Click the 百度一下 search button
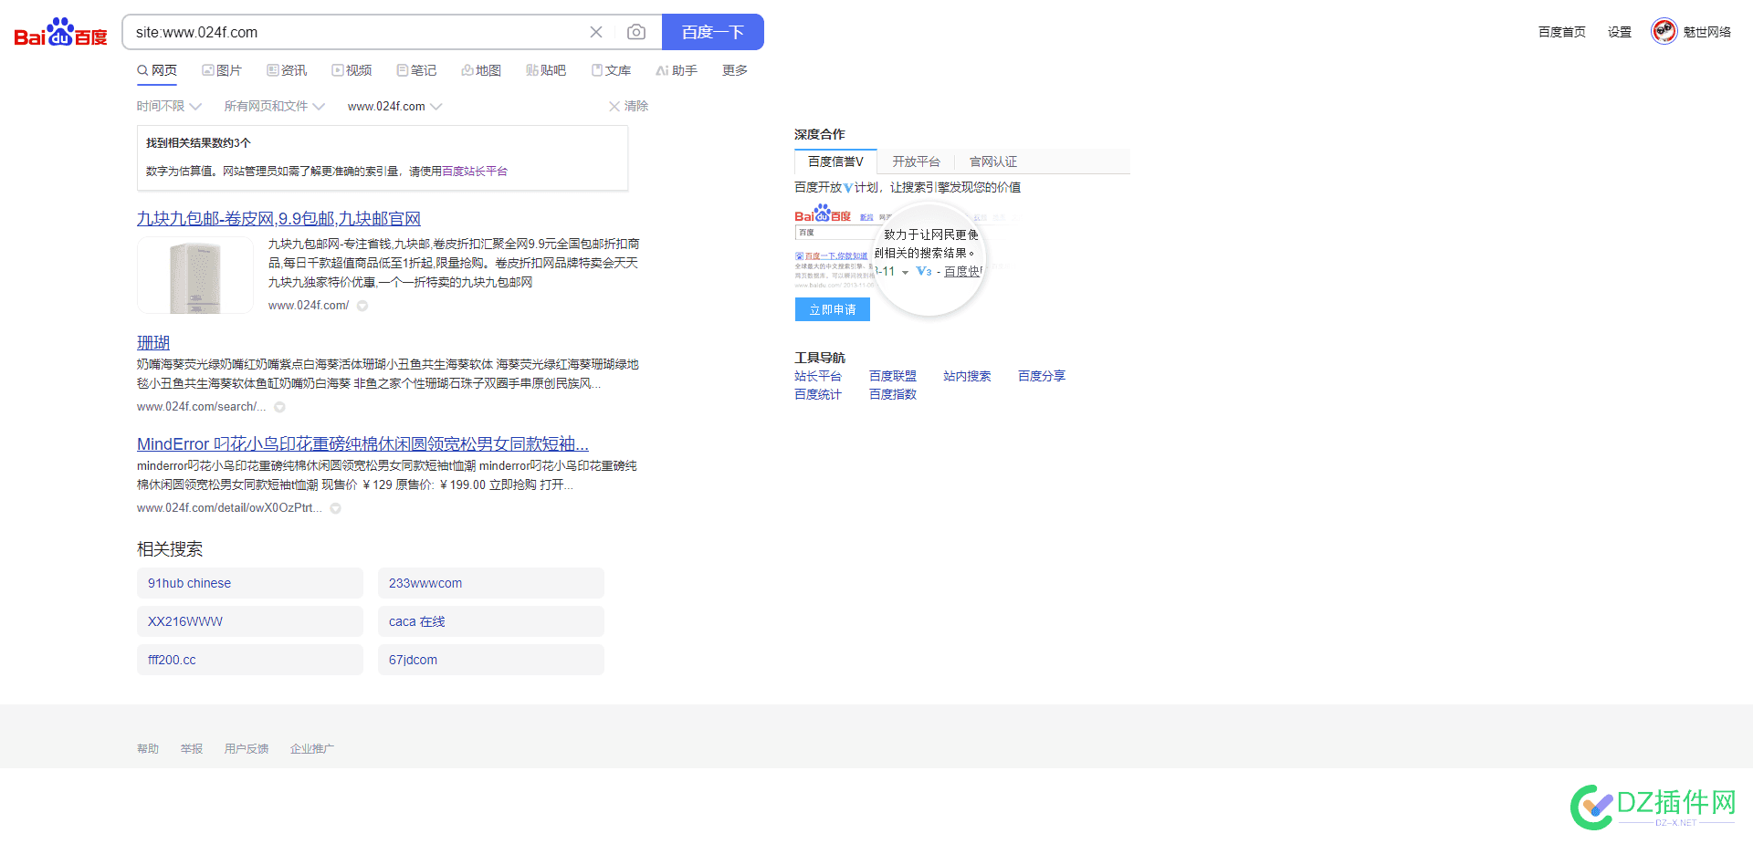The height and width of the screenshot is (844, 1753). [713, 32]
